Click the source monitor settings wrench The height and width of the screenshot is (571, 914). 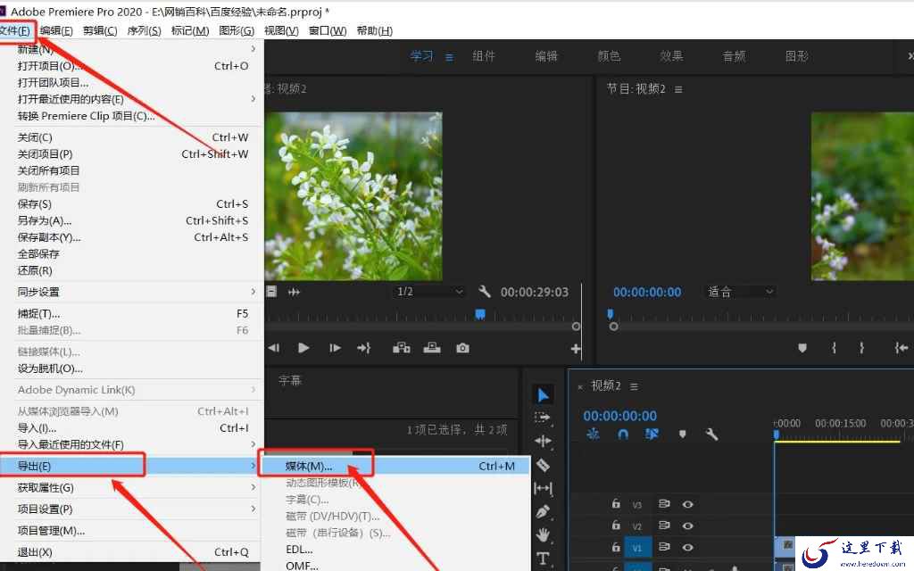click(x=485, y=292)
